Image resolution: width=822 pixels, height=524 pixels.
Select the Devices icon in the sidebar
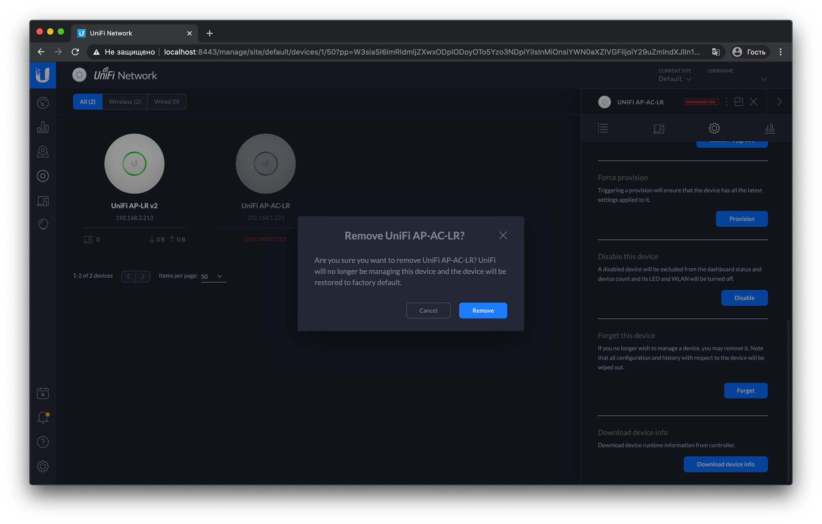tap(43, 176)
